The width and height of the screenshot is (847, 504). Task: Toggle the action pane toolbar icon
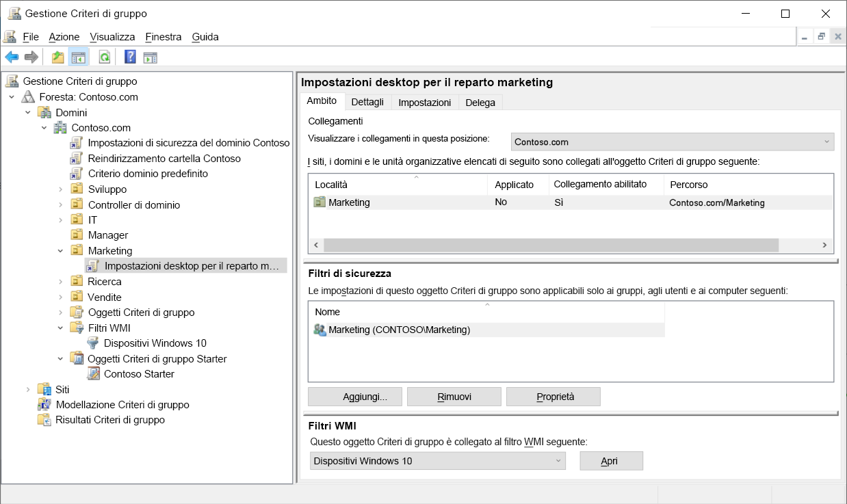pyautogui.click(x=149, y=57)
